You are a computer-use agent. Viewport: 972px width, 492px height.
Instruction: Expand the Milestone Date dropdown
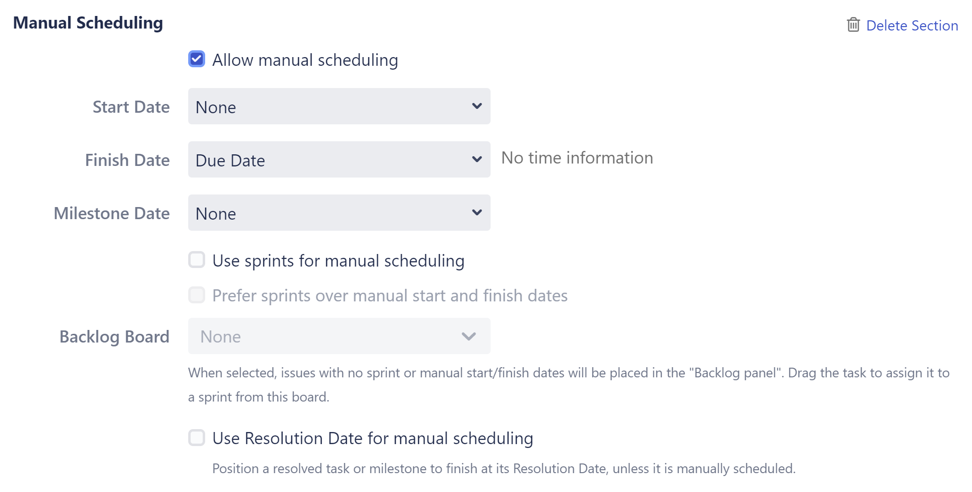click(339, 213)
